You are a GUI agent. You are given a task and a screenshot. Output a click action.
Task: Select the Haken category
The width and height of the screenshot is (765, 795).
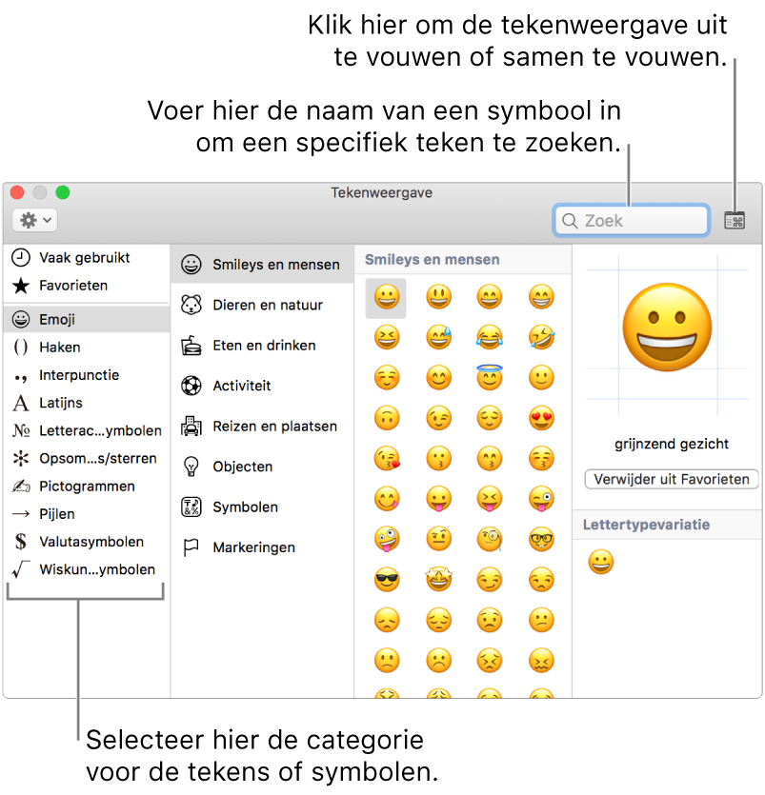click(x=85, y=348)
